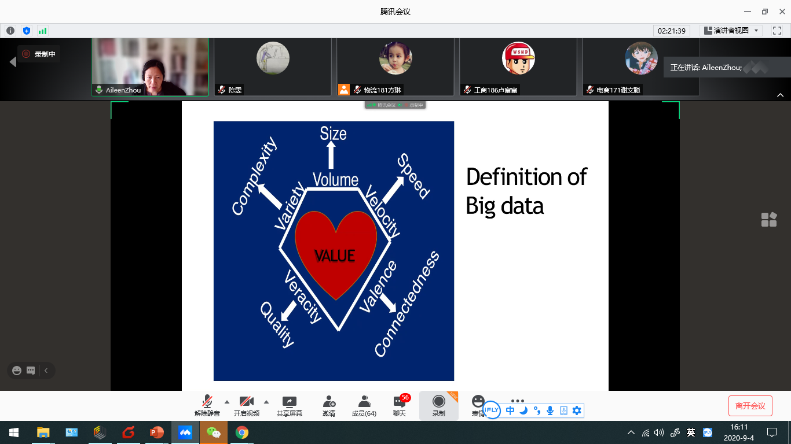Click the meeting info icon

(10, 31)
